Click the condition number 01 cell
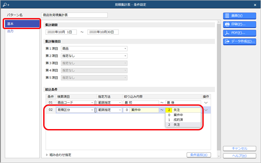The height and width of the screenshot is (163, 261). (51, 103)
